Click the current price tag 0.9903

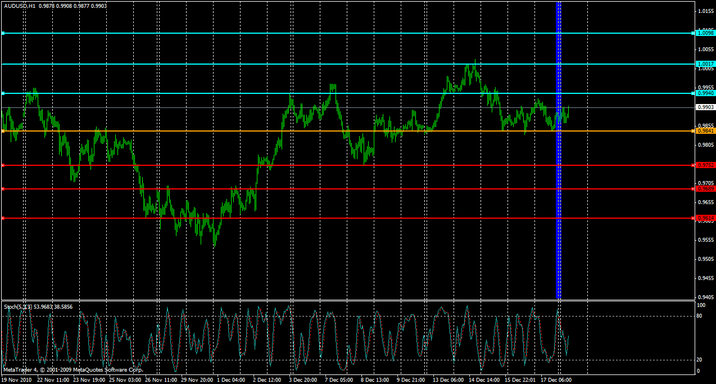705,107
